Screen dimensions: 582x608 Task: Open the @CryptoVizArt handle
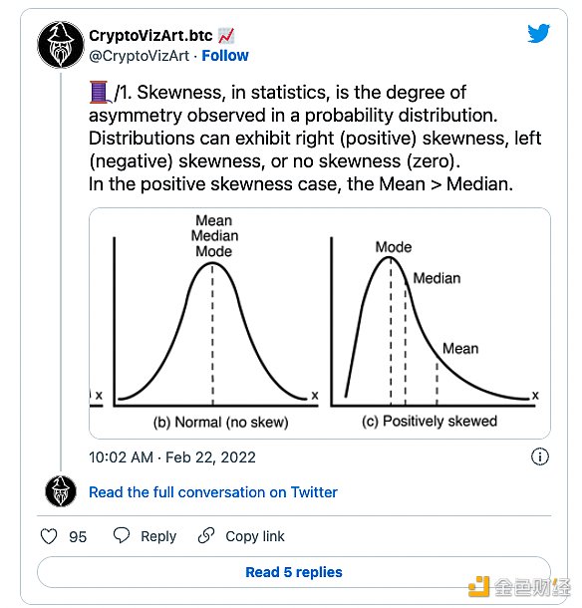(x=139, y=56)
